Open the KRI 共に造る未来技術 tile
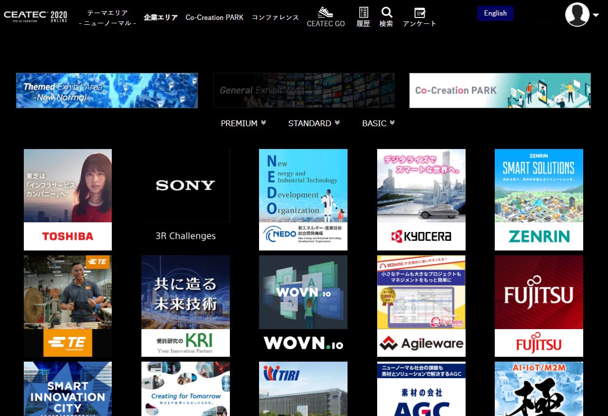The image size is (608, 416). (186, 306)
